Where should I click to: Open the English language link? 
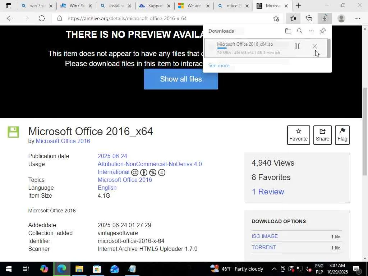click(x=107, y=188)
